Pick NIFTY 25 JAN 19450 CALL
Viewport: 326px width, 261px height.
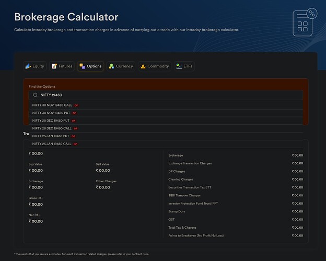point(166,144)
